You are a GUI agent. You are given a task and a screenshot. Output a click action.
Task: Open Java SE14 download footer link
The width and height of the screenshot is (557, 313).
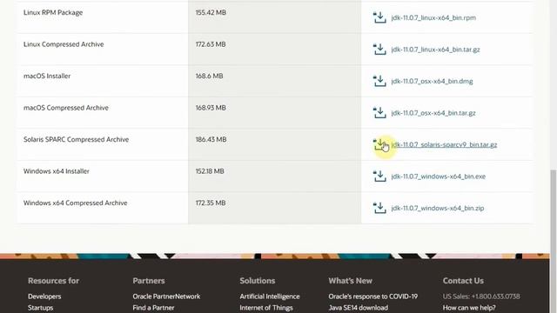pos(358,308)
